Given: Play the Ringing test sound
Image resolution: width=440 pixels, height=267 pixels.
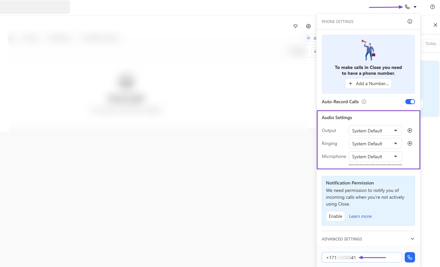Looking at the screenshot, I should [x=410, y=143].
